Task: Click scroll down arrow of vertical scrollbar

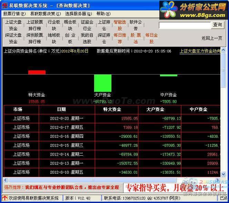Action: pos(223,174)
